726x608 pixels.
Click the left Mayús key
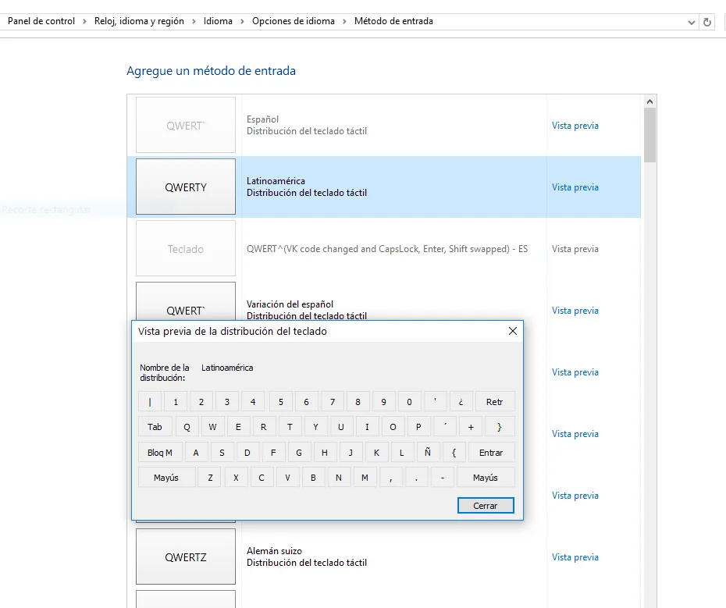click(166, 478)
